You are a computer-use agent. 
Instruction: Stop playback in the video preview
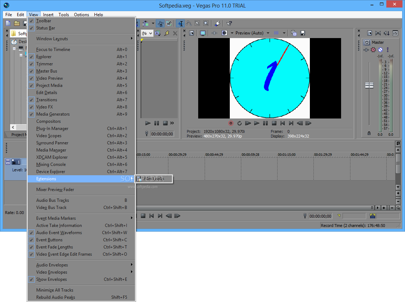[x=274, y=123]
